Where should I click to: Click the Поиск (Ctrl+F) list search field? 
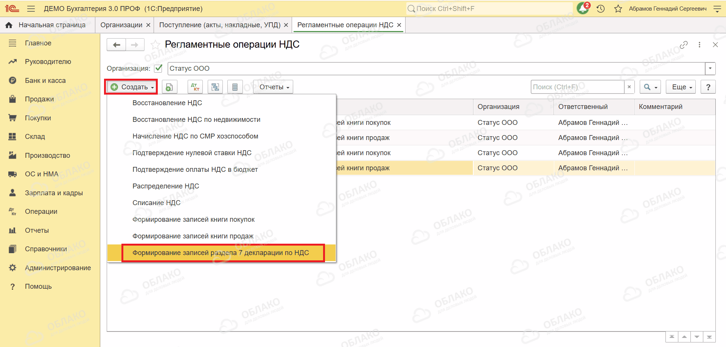point(577,87)
